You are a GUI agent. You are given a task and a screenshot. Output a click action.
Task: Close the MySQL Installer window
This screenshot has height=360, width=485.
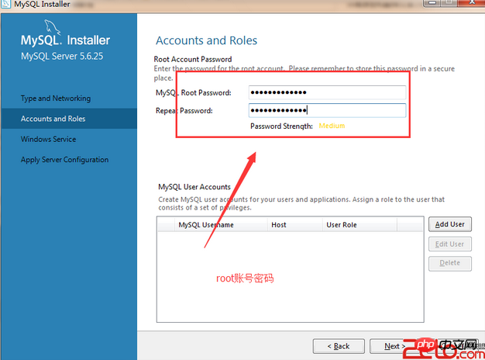472,3
